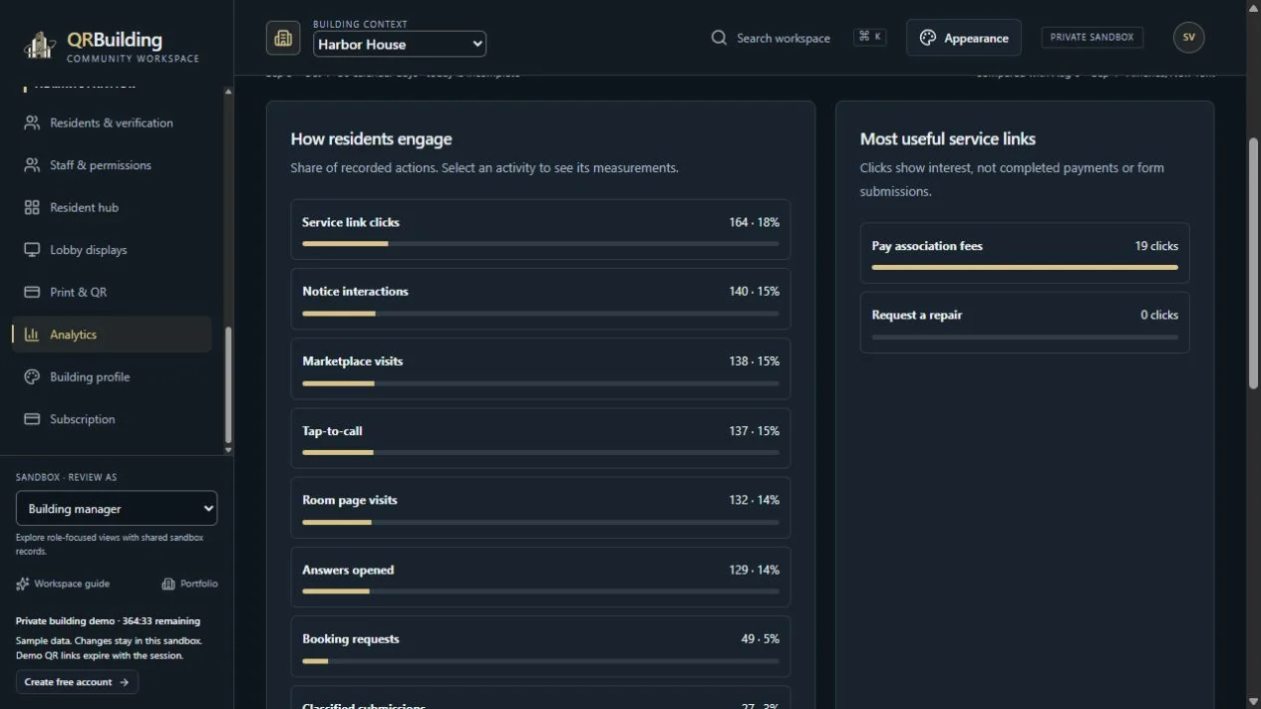The height and width of the screenshot is (709, 1261).
Task: Click the Print & QR card icon
Action: pyautogui.click(x=32, y=292)
